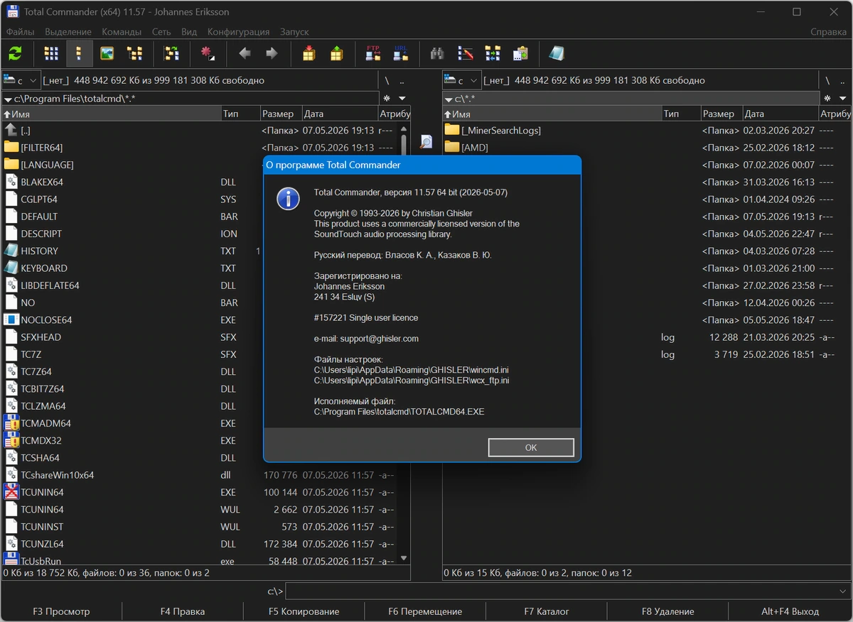Image resolution: width=853 pixels, height=622 pixels.
Task: Click the unpack files icon (green arrow box)
Action: 336,53
